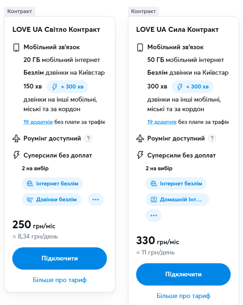Click roaming question mark in Сила plan
243x305 pixels.
coord(212,139)
